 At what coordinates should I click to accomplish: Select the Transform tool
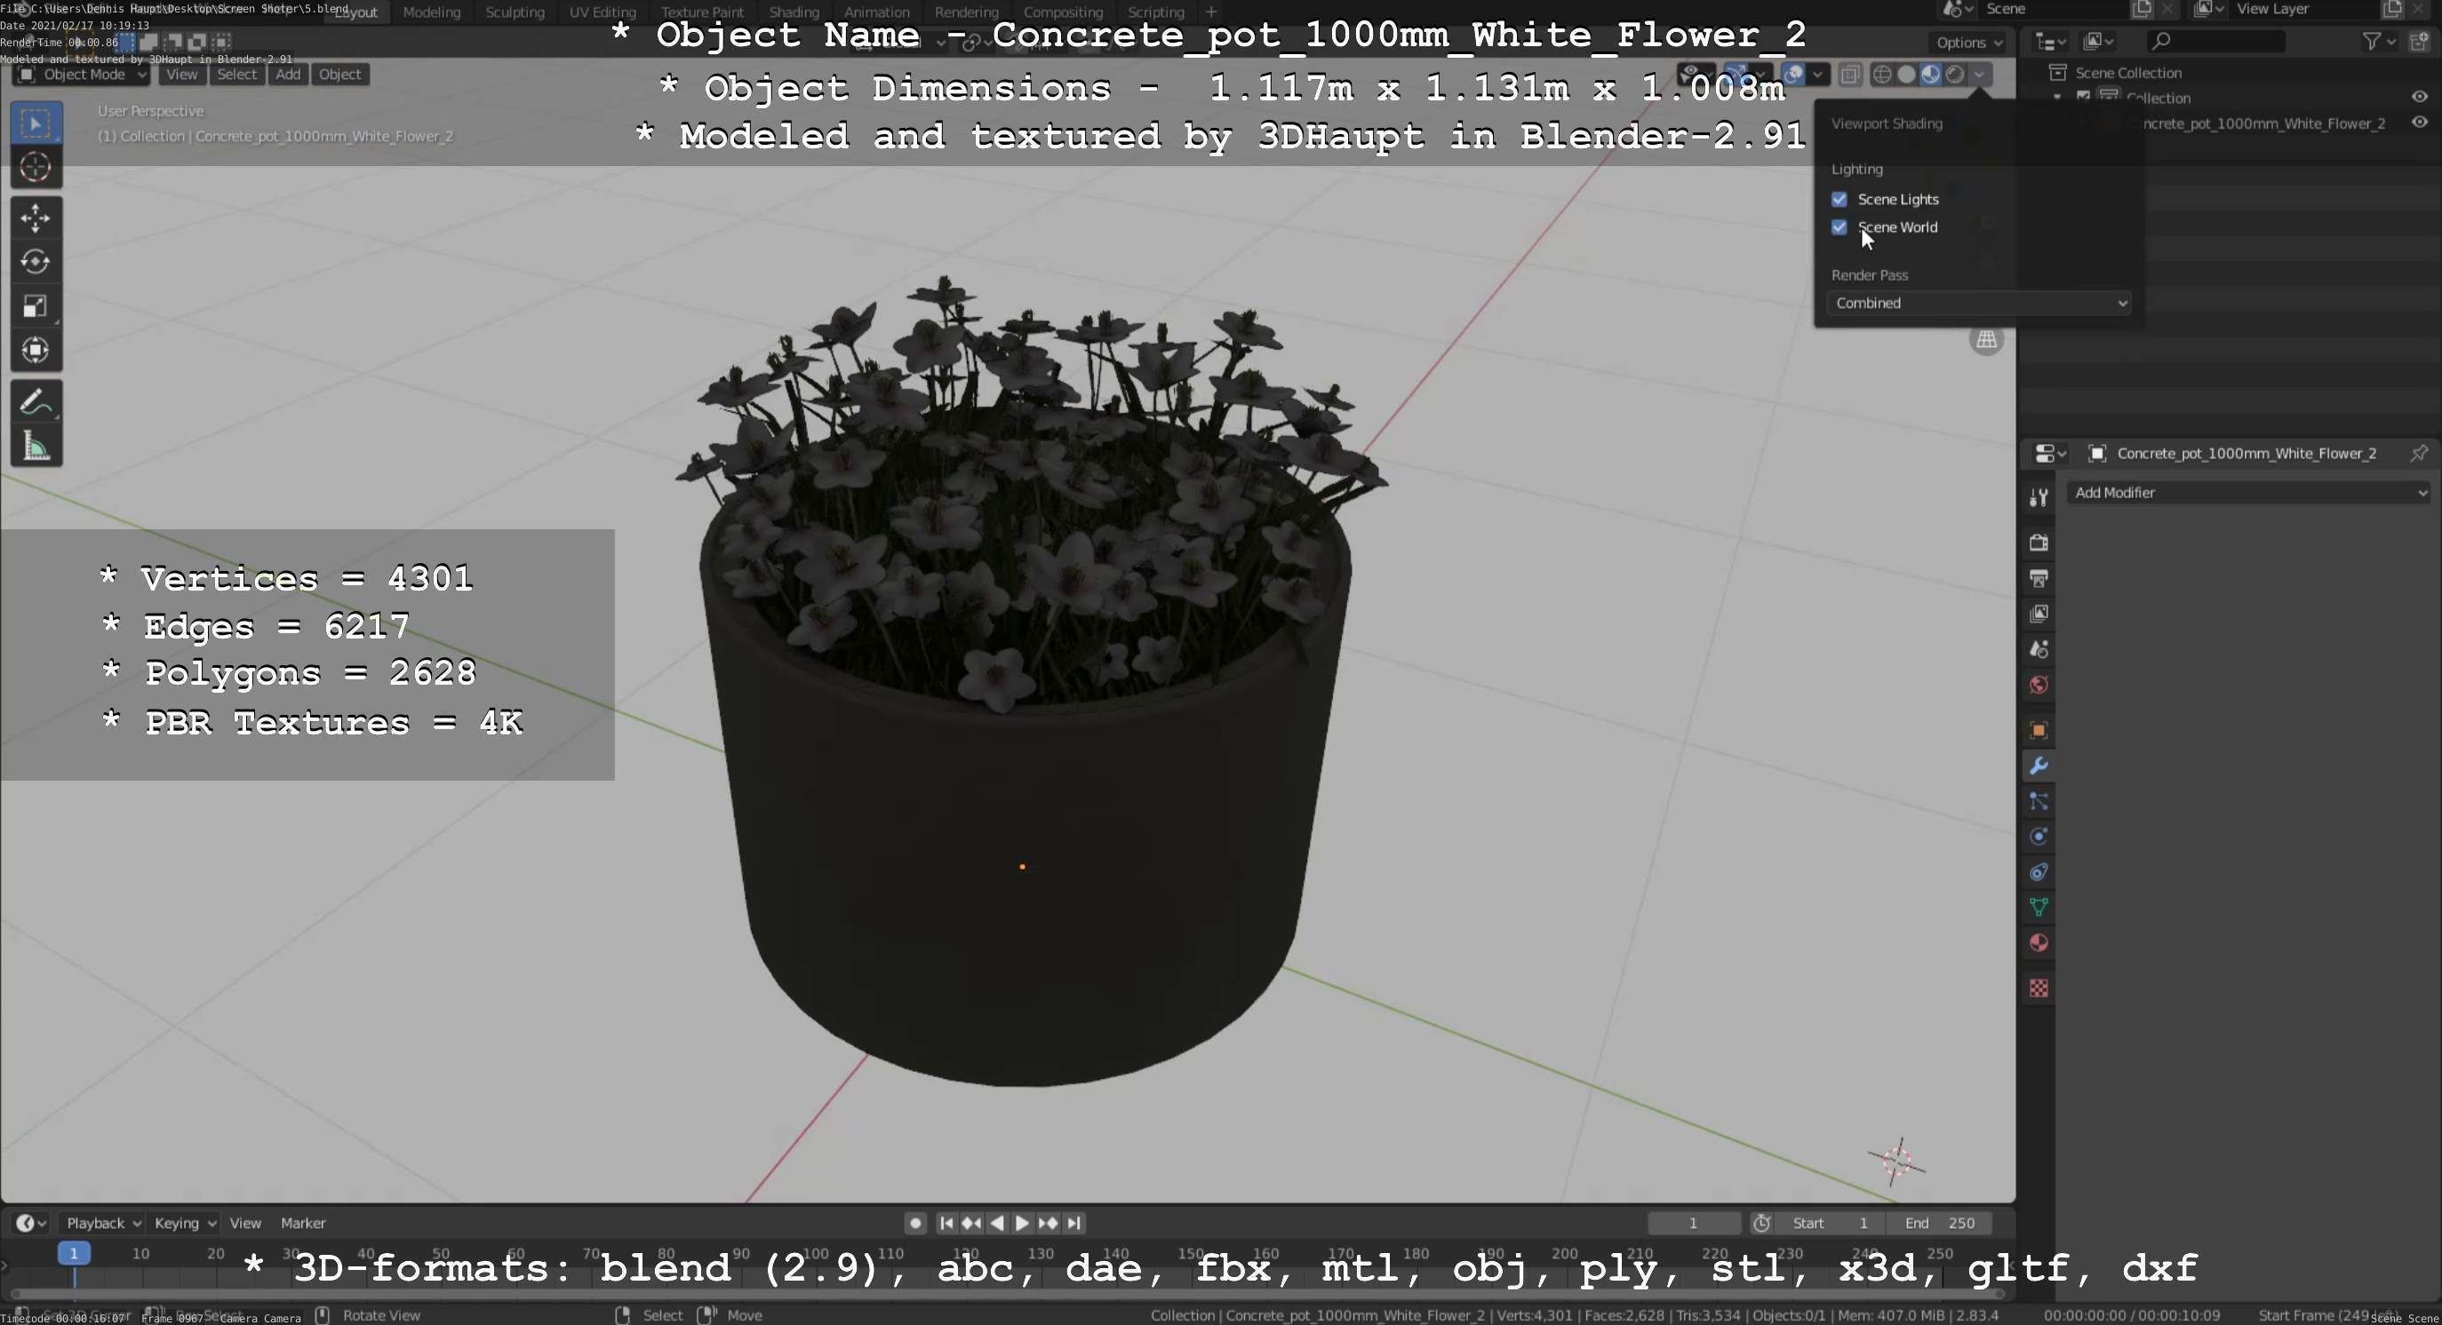coord(36,351)
